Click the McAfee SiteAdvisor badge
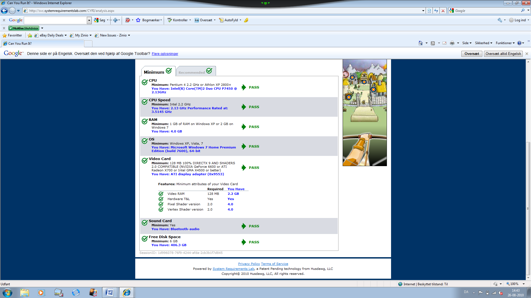 point(24,28)
